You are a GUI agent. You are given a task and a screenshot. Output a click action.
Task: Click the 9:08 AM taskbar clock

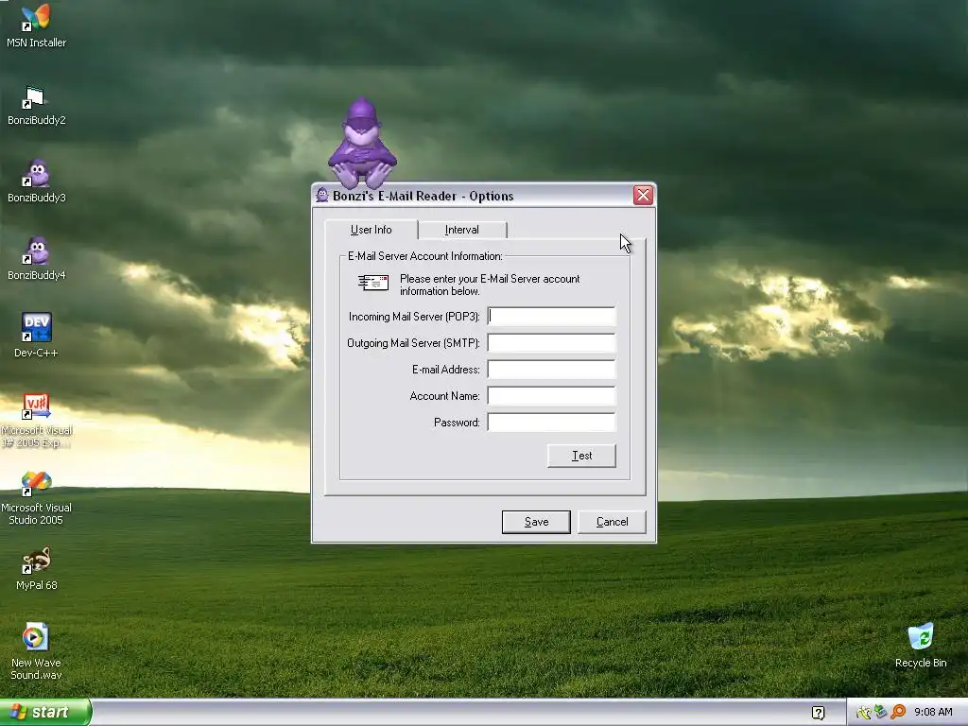pos(933,713)
